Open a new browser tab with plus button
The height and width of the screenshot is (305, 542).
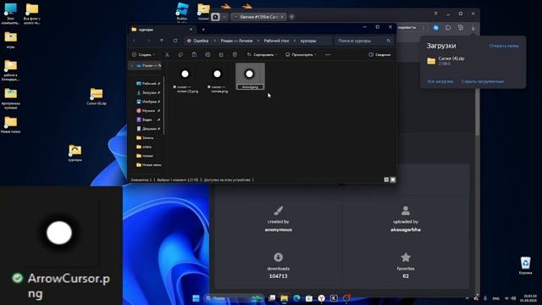tap(291, 17)
